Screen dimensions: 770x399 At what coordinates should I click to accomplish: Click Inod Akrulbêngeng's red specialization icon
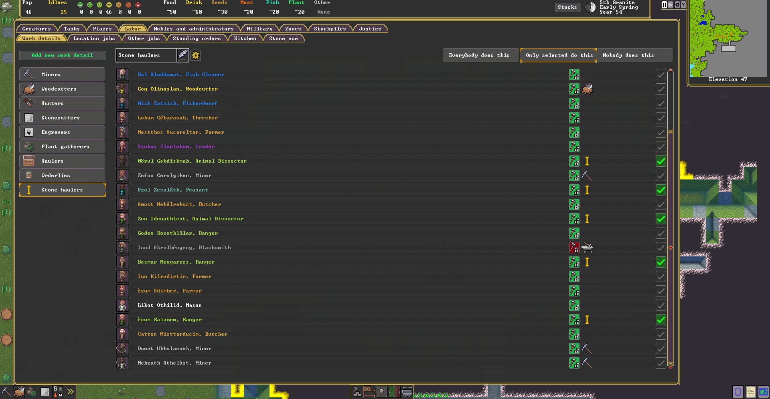pos(574,248)
